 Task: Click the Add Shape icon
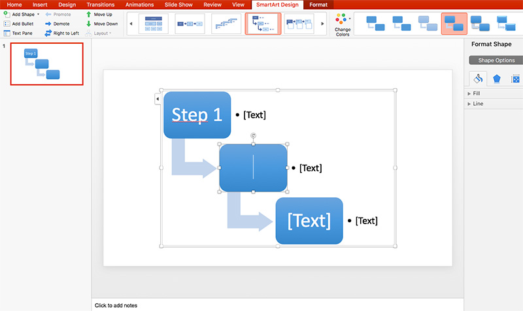[7, 14]
